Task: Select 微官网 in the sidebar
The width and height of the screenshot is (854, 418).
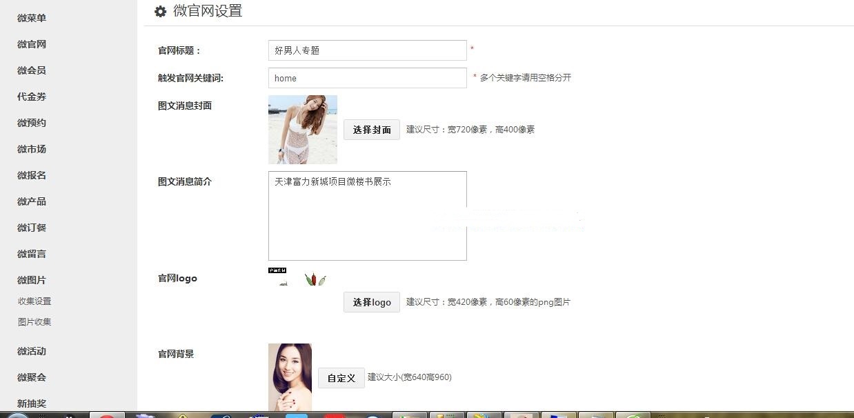Action: coord(32,44)
